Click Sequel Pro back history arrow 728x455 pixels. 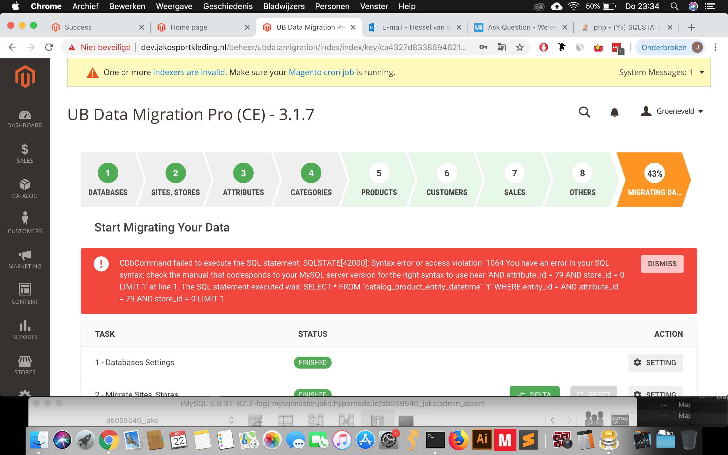pos(553,420)
